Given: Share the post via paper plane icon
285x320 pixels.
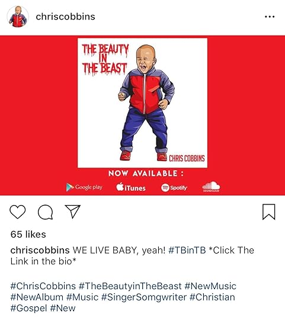Looking at the screenshot, I should [x=73, y=212].
